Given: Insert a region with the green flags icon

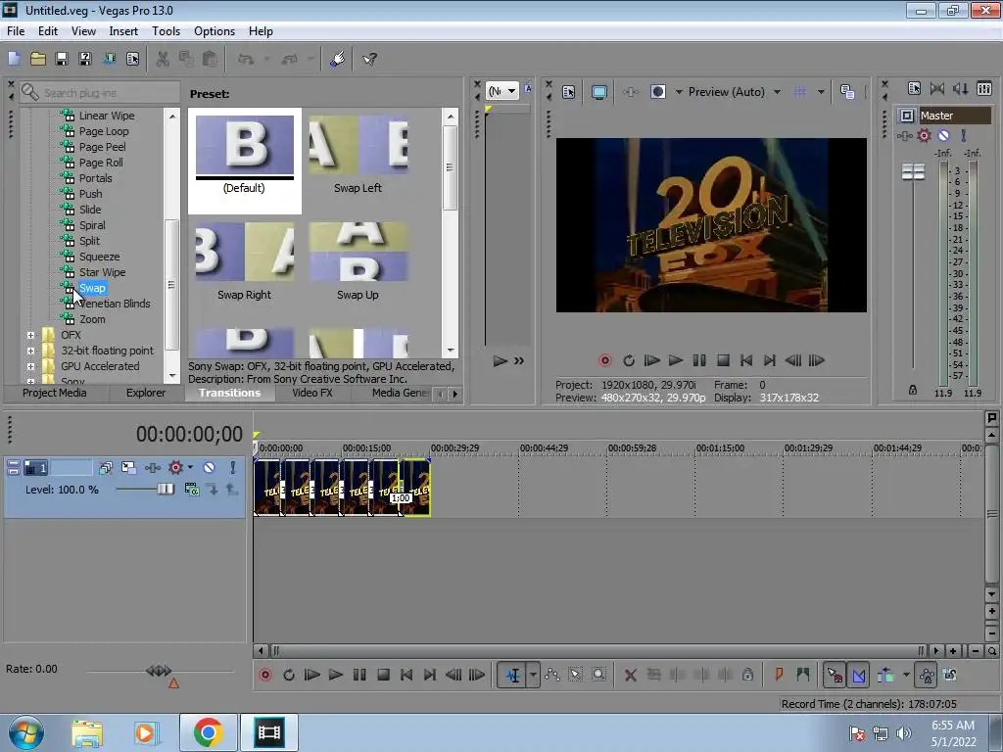Looking at the screenshot, I should pyautogui.click(x=803, y=675).
